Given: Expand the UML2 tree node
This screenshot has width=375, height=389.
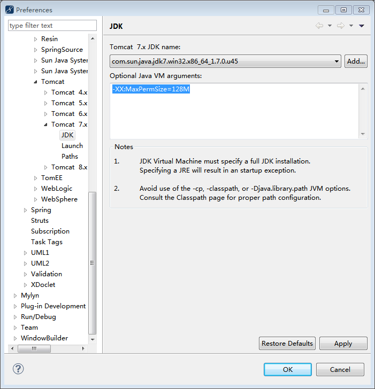Looking at the screenshot, I should click(25, 263).
